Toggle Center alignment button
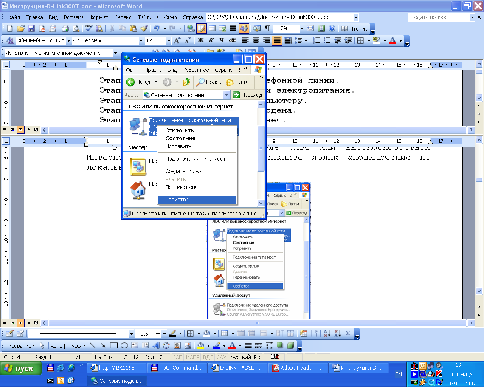The height and width of the screenshot is (387, 484). (256, 40)
